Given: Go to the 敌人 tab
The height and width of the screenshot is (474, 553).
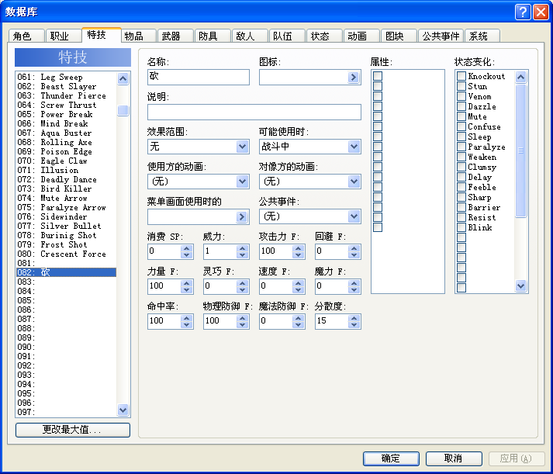Looking at the screenshot, I should (250, 36).
